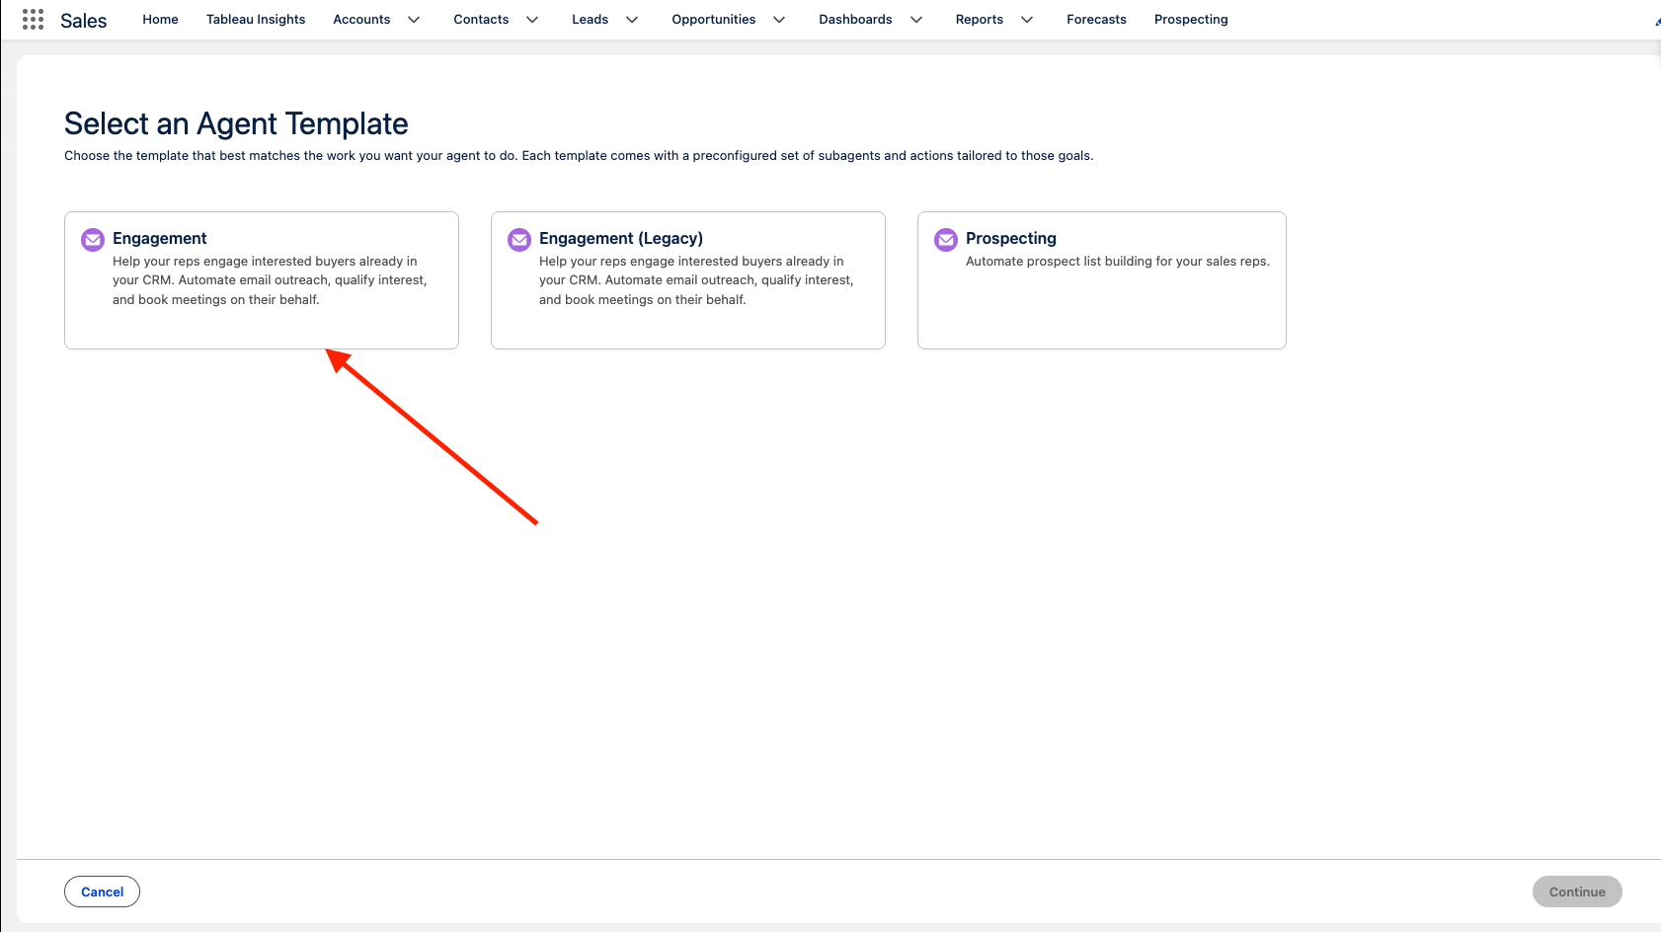Click the Select an Agent Template heading
The width and height of the screenshot is (1661, 932).
236,123
